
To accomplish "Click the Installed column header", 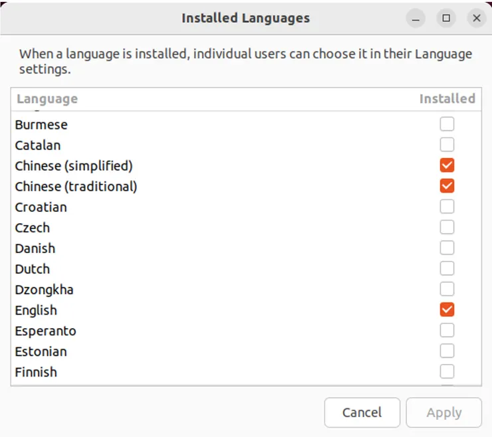I will [x=447, y=99].
